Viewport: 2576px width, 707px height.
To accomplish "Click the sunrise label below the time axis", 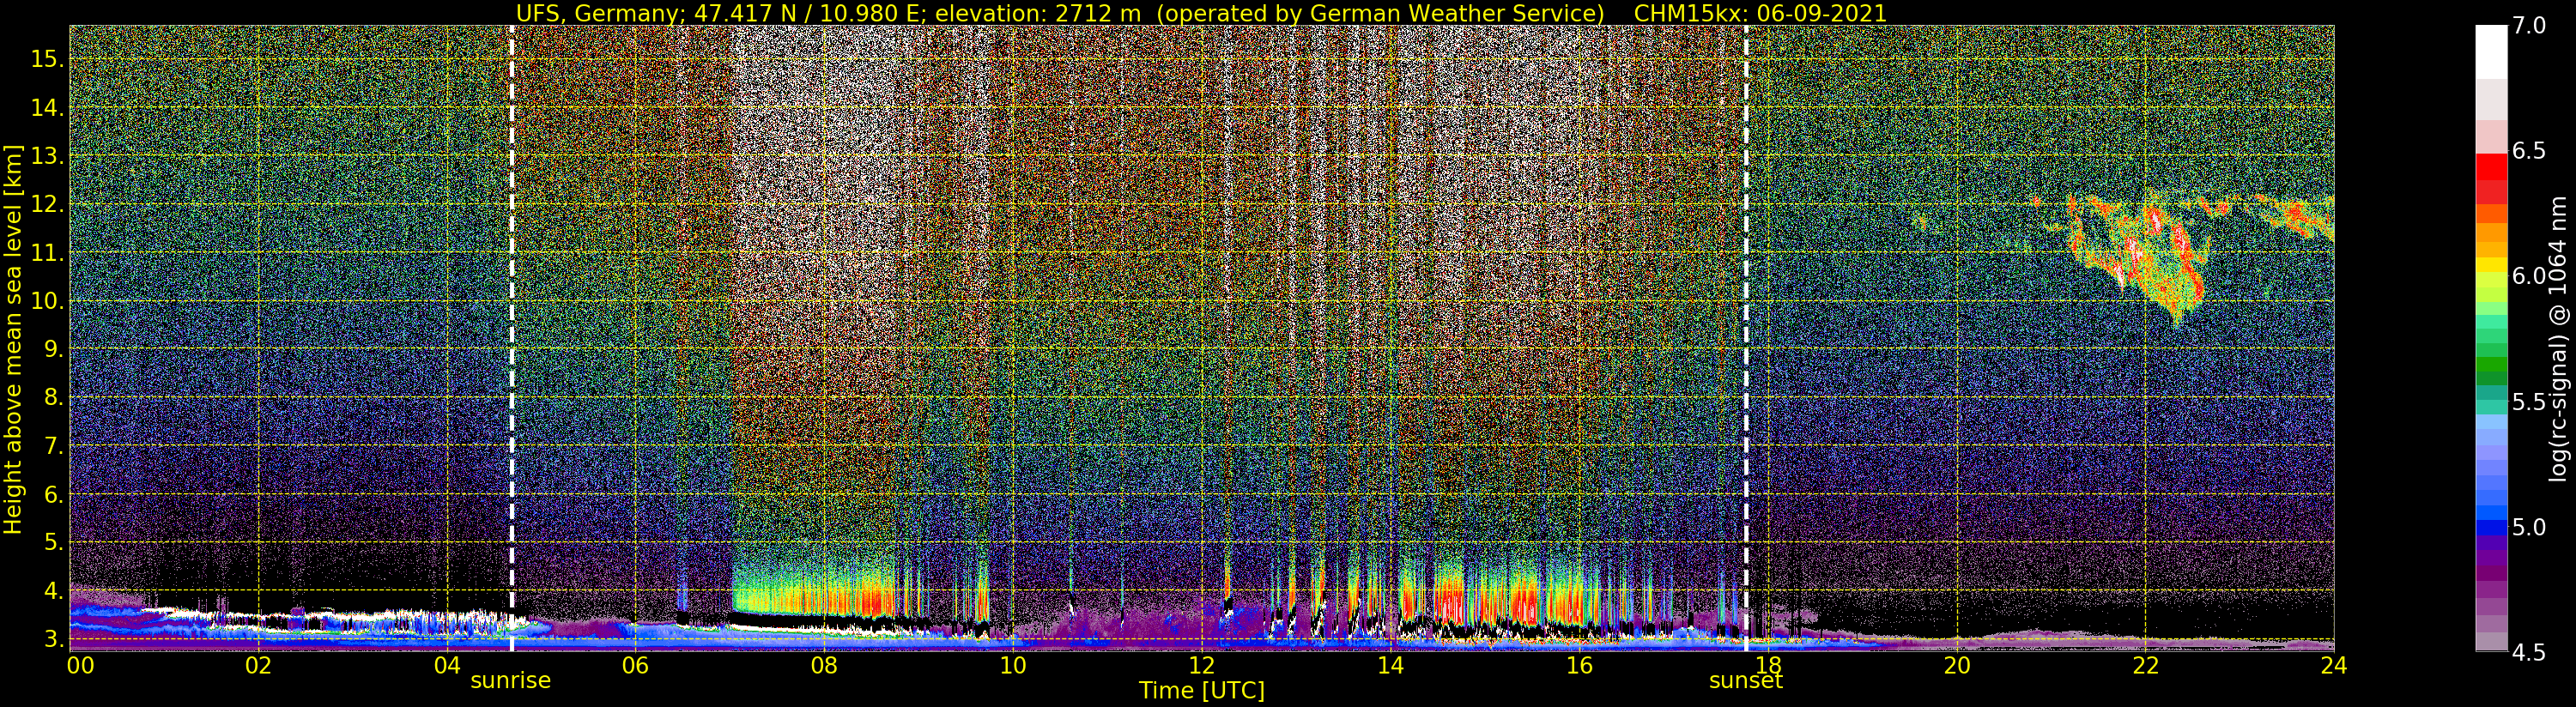I will (510, 680).
